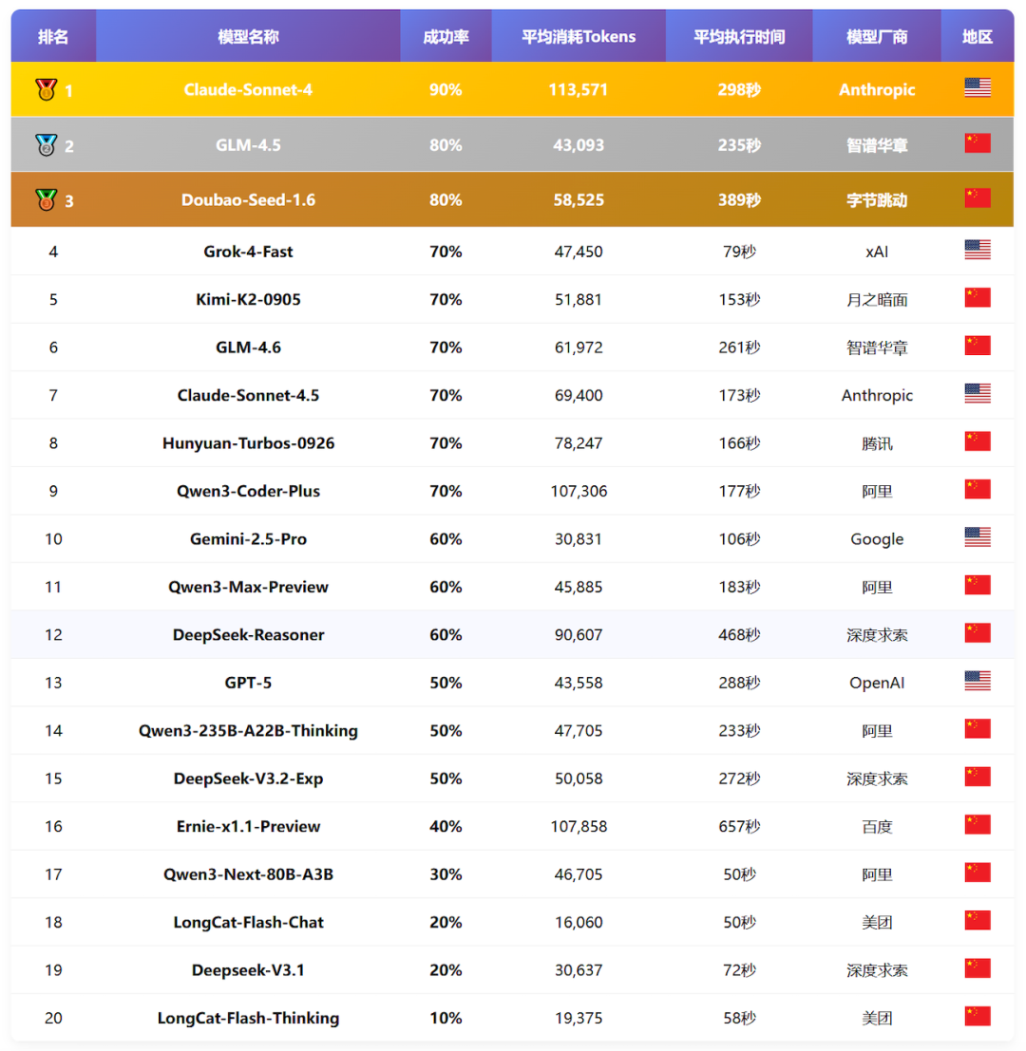Select the model name LongCat-Flash-Thinking
The height and width of the screenshot is (1051, 1026).
(248, 1018)
